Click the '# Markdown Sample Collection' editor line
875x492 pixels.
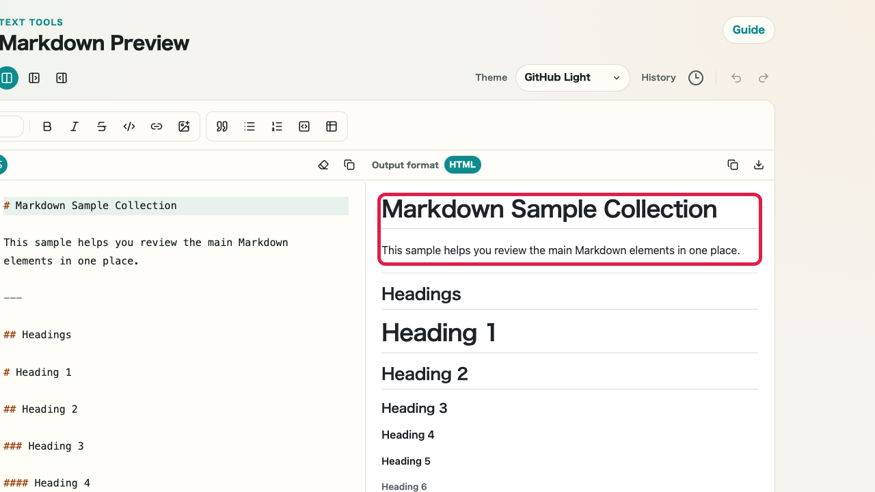pos(176,206)
